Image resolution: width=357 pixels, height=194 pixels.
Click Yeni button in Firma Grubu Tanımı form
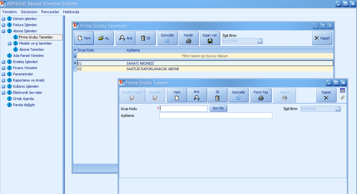177,95
